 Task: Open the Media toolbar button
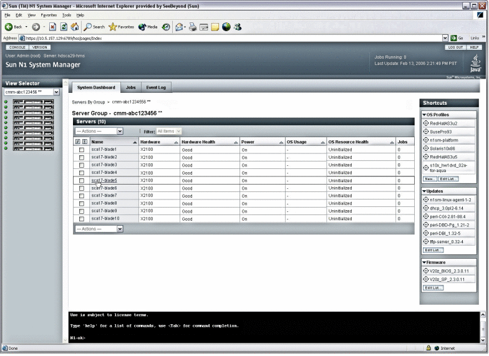pos(148,27)
